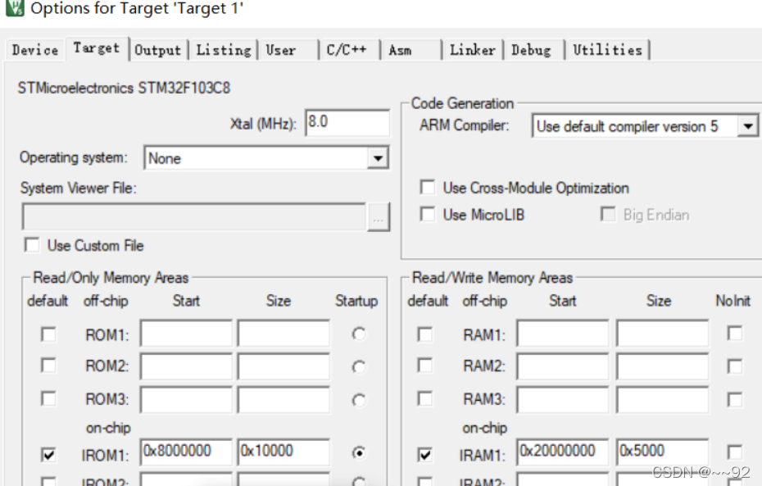
Task: Check the ROM1 default checkbox
Action: (48, 334)
